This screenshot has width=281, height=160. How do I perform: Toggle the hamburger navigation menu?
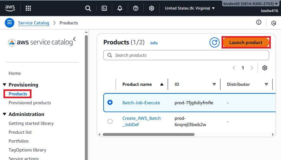pos(10,22)
